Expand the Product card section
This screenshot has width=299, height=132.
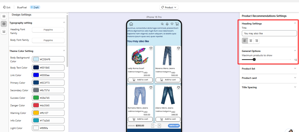point(269,78)
